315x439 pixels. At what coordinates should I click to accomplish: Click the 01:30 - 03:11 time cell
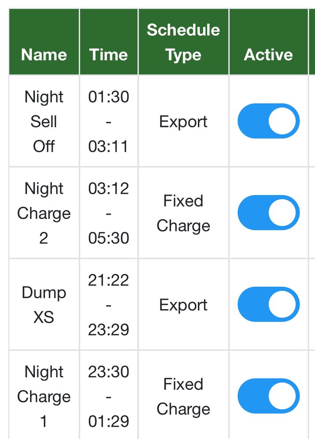[x=109, y=121]
